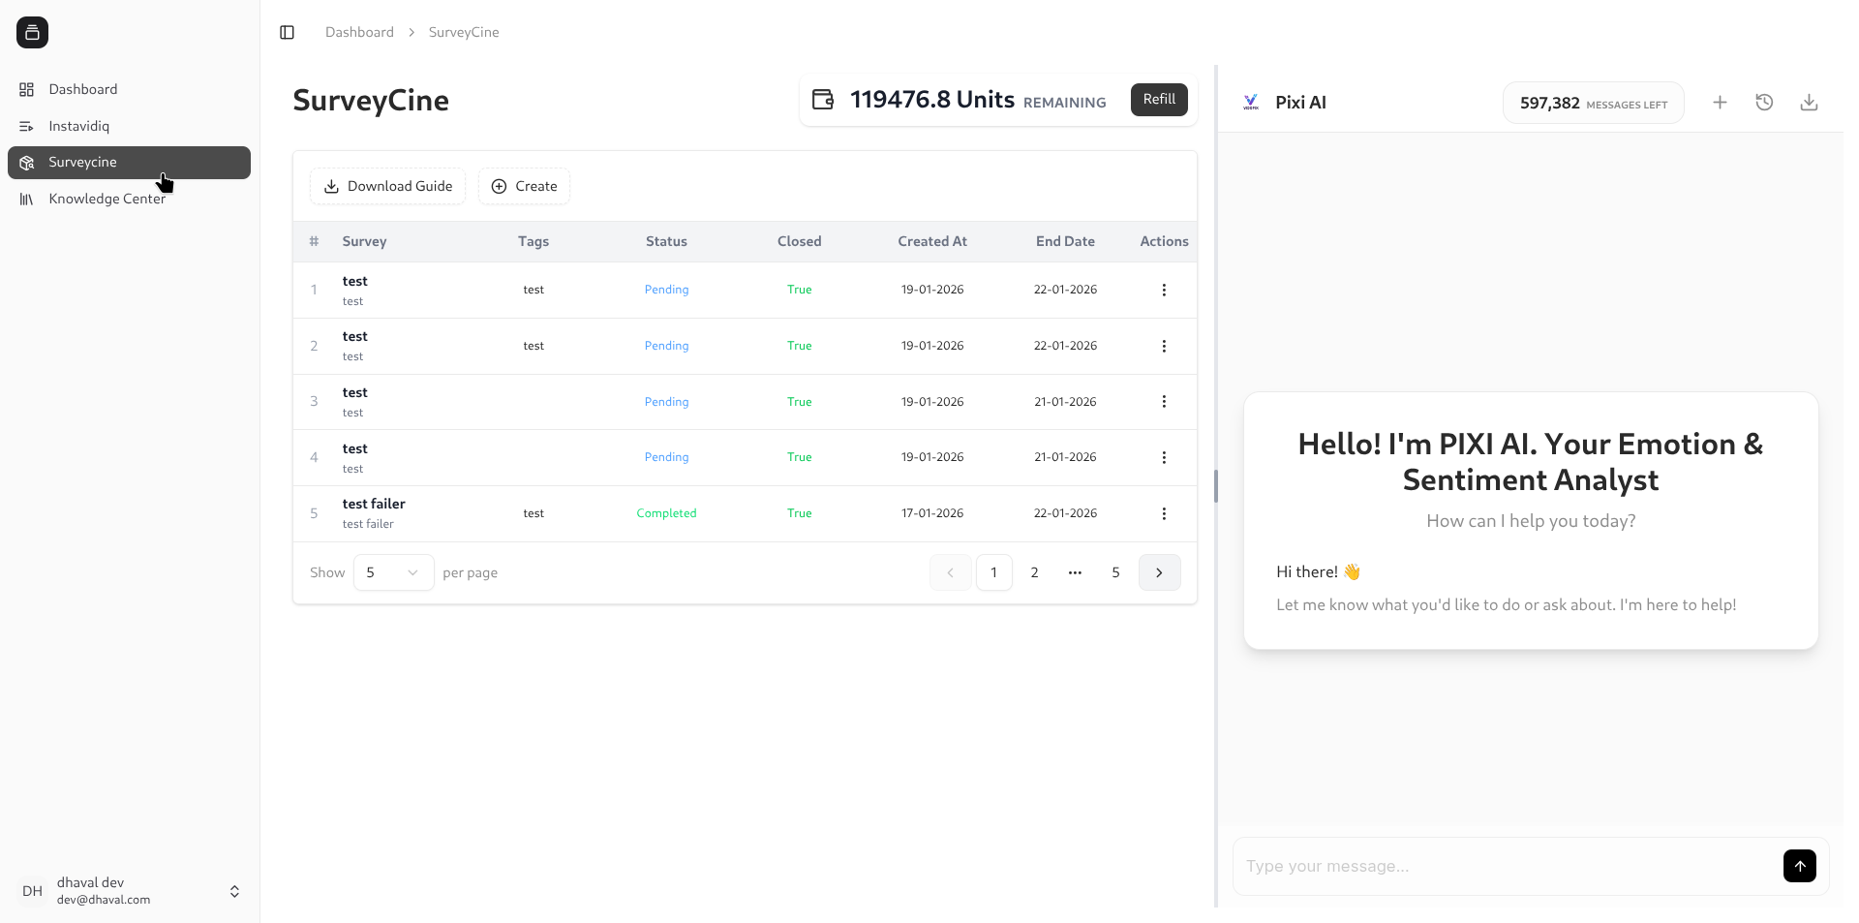Image resolution: width=1859 pixels, height=923 pixels.
Task: Click the Create survey button
Action: 524,186
